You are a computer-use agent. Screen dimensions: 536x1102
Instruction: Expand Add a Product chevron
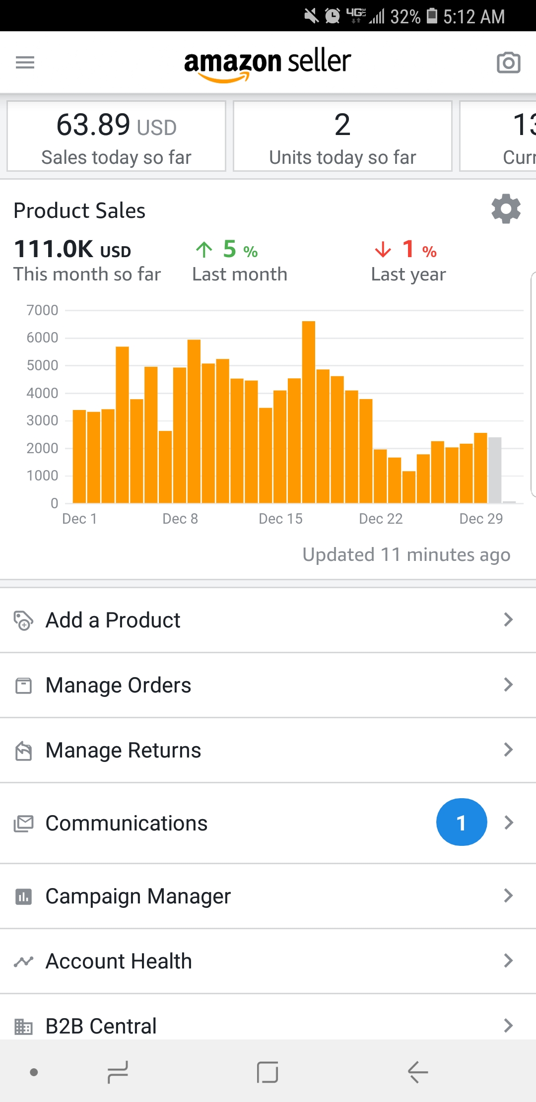(x=508, y=620)
